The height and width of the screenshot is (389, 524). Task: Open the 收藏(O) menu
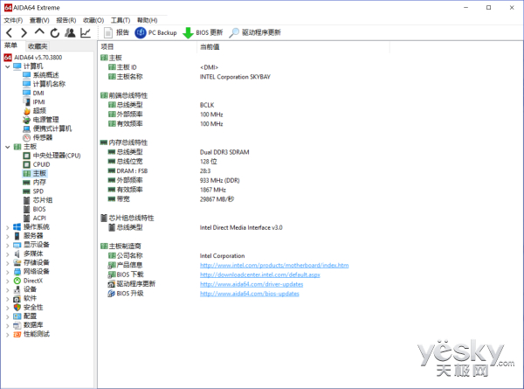(x=93, y=20)
